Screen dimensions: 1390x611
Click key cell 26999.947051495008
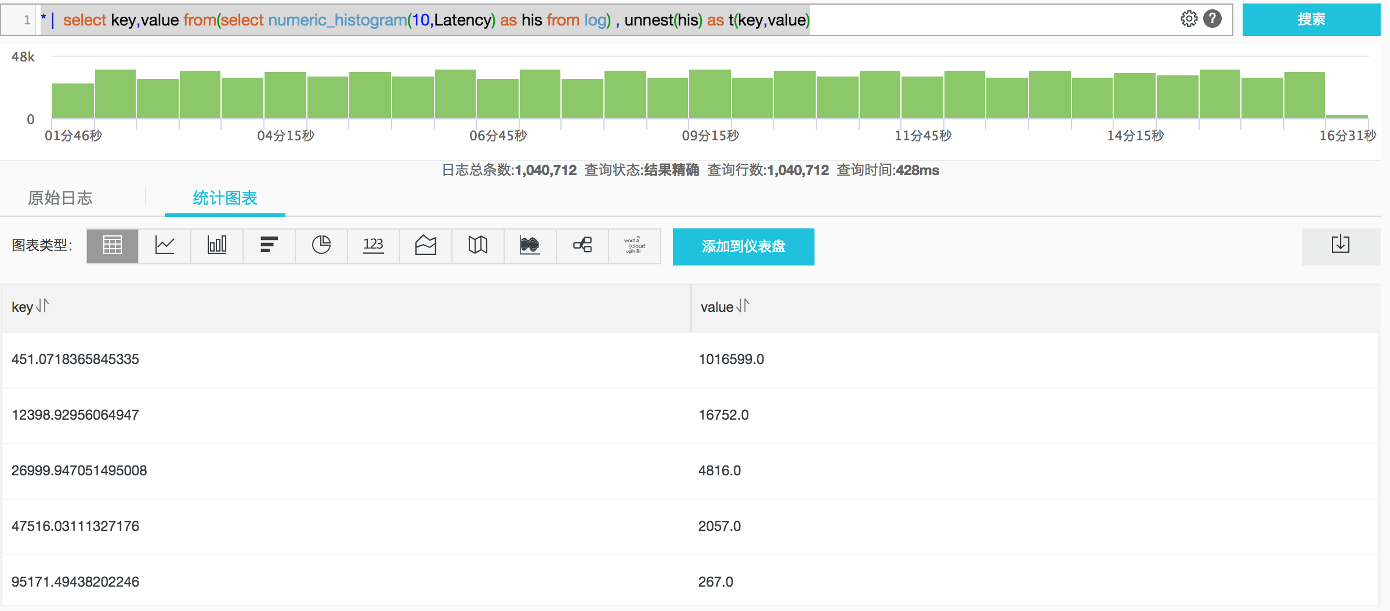[x=79, y=471]
